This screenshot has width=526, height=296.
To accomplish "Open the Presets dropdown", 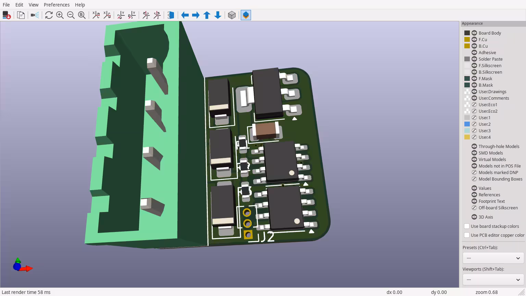I will (x=493, y=258).
